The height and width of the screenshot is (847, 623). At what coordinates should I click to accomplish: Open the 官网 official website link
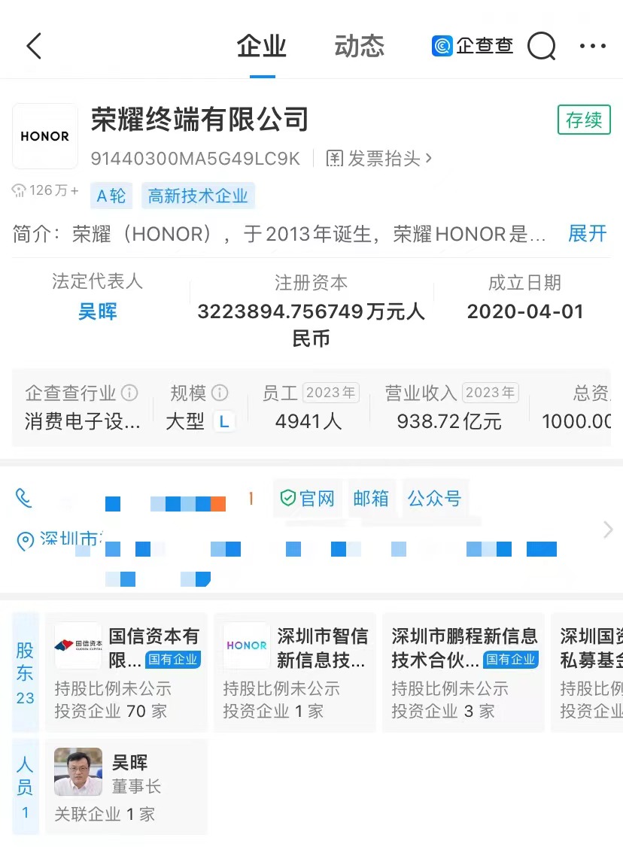pos(308,498)
